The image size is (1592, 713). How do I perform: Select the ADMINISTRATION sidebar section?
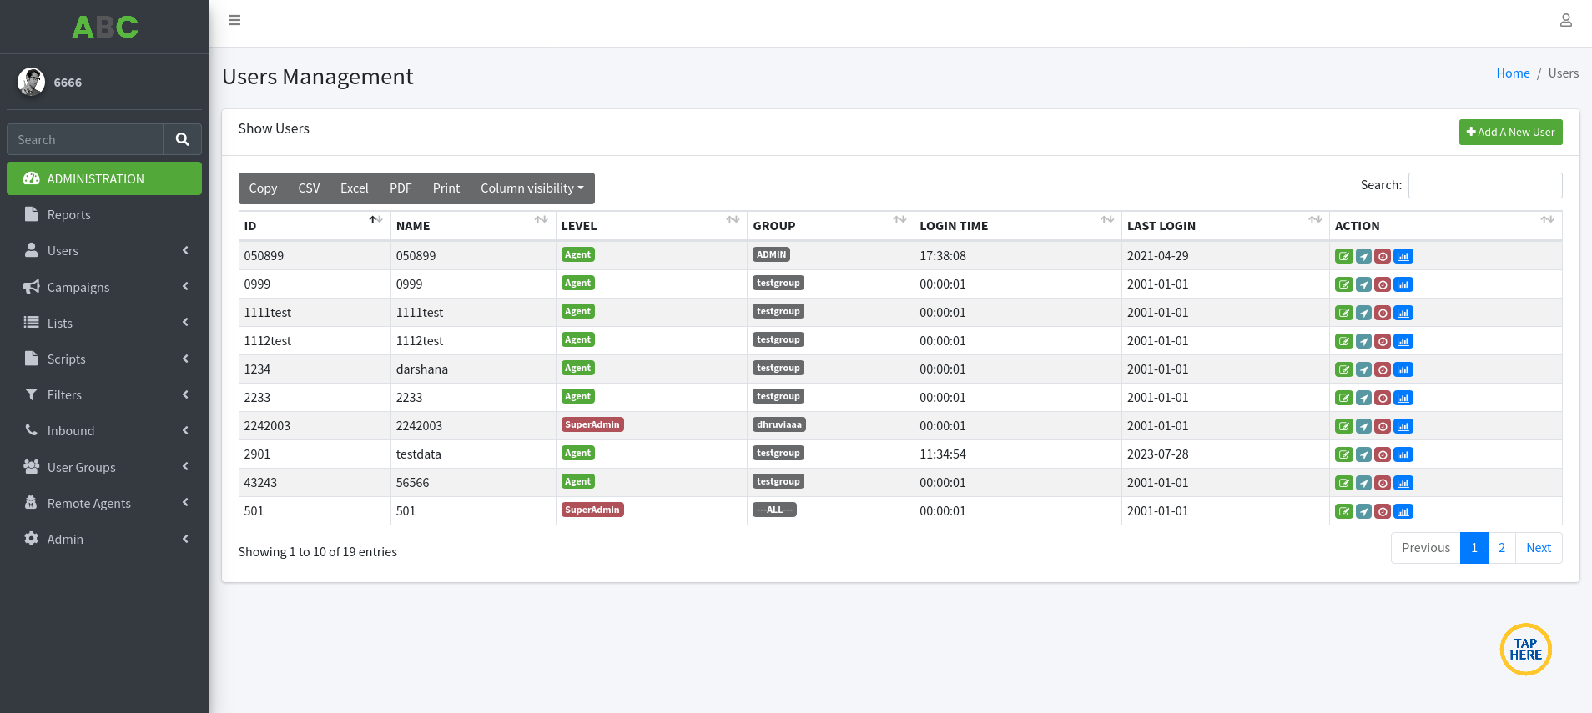pos(104,178)
